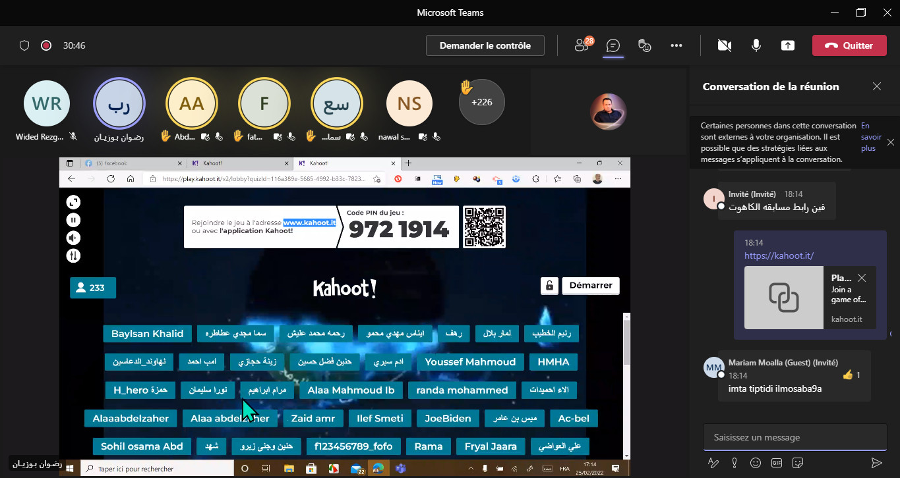Click the Taper ici pour rechercher box

(x=157, y=469)
